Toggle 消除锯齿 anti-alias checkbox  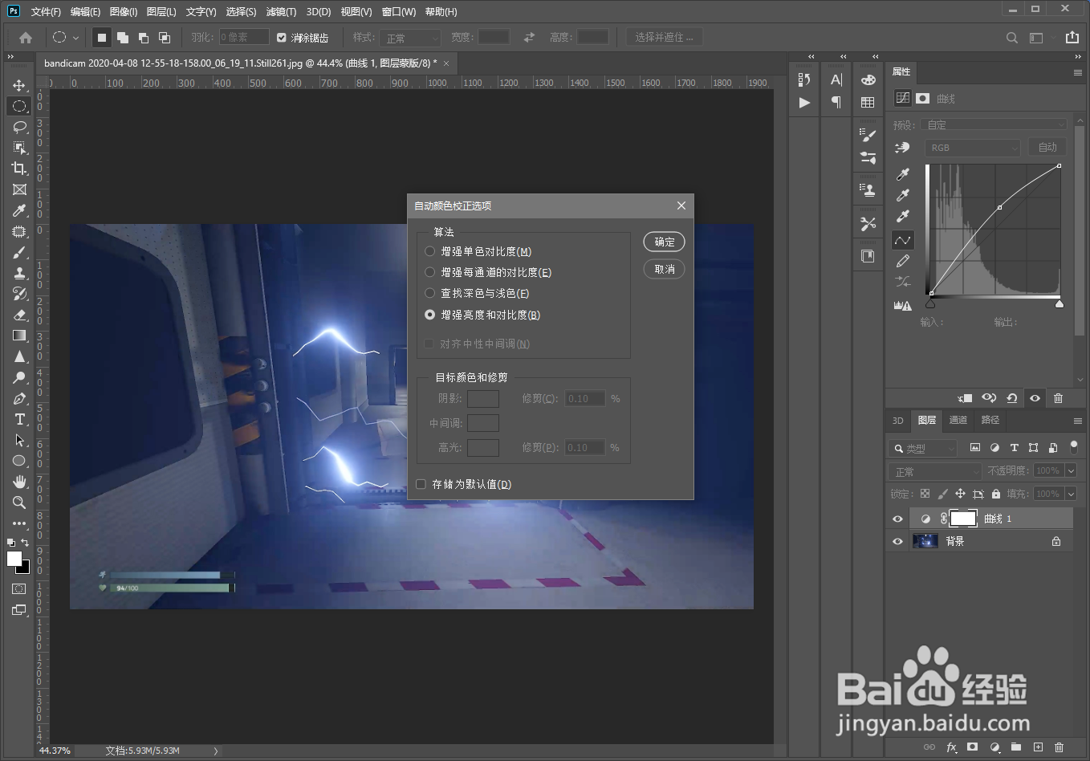click(x=281, y=38)
